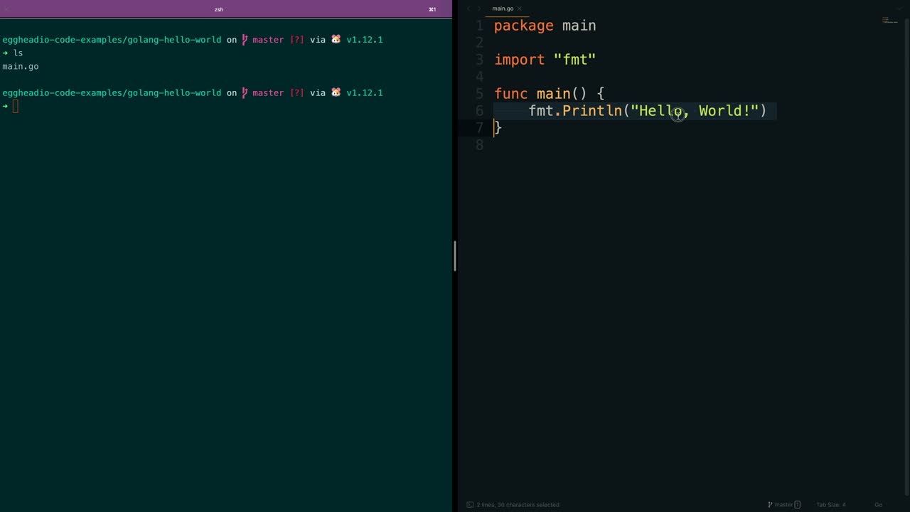
Task: Click the divider between terminal and editor
Action: point(455,256)
